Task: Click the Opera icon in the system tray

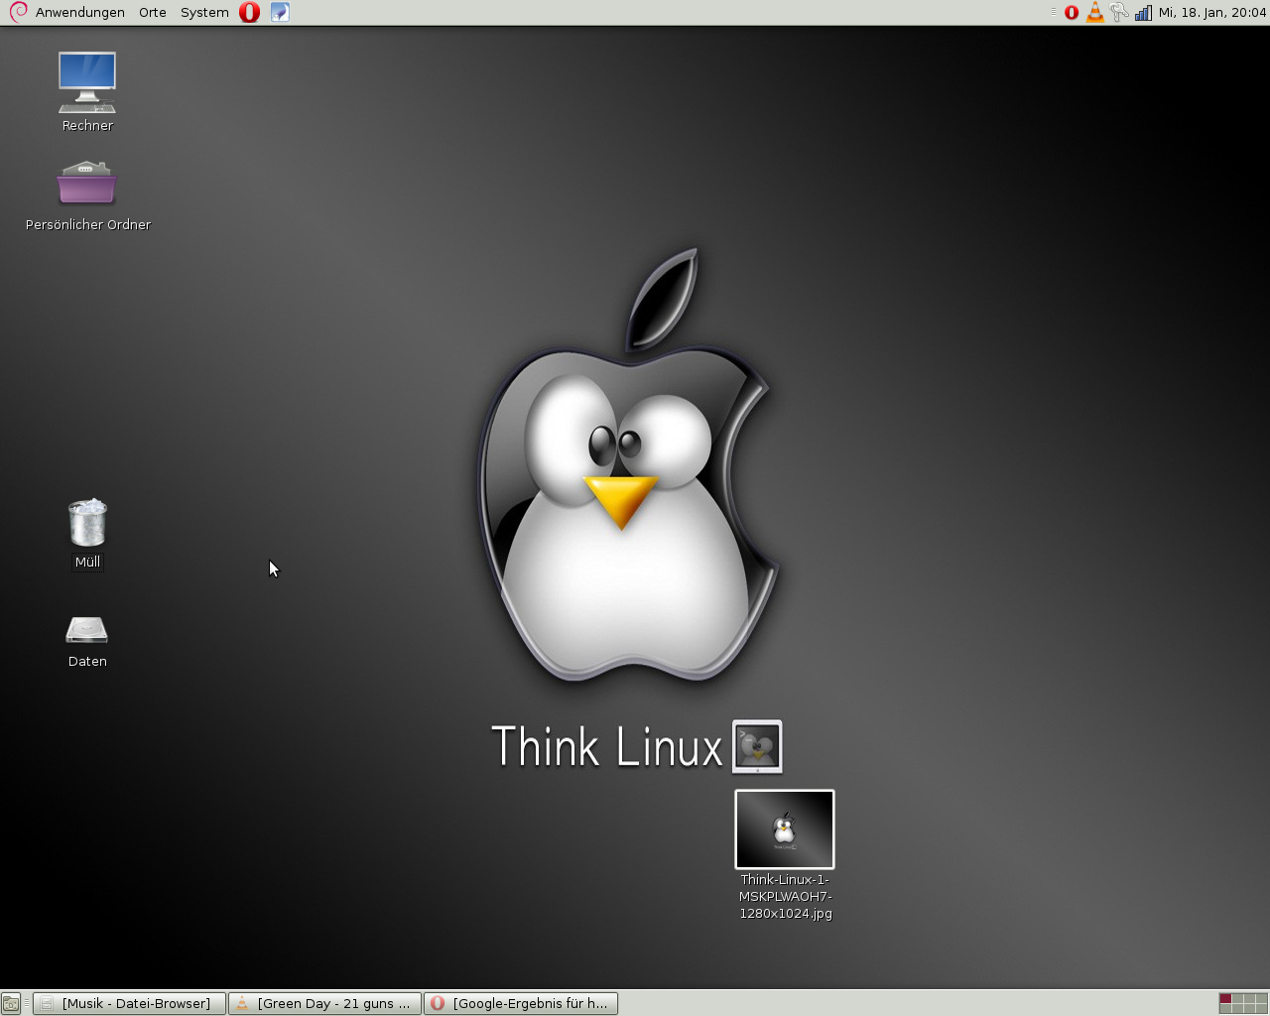Action: [x=1072, y=13]
